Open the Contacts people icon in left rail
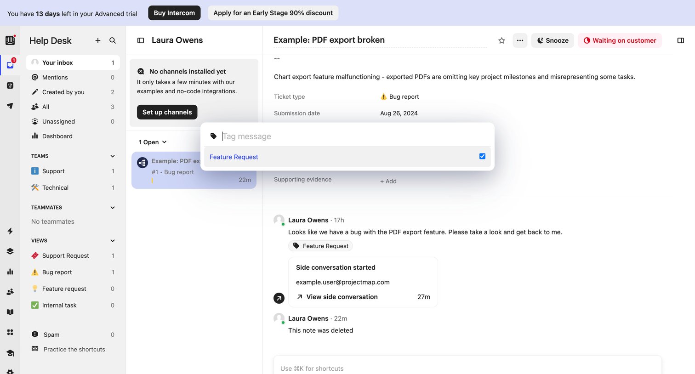Image resolution: width=695 pixels, height=374 pixels. pos(10,292)
